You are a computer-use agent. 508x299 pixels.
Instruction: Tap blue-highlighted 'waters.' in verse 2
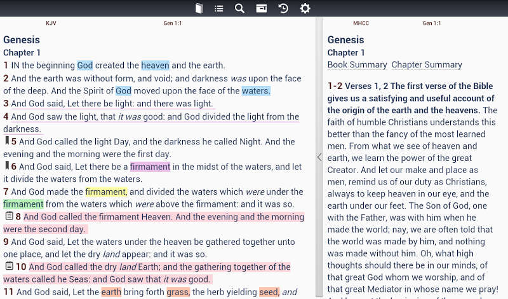pos(256,90)
